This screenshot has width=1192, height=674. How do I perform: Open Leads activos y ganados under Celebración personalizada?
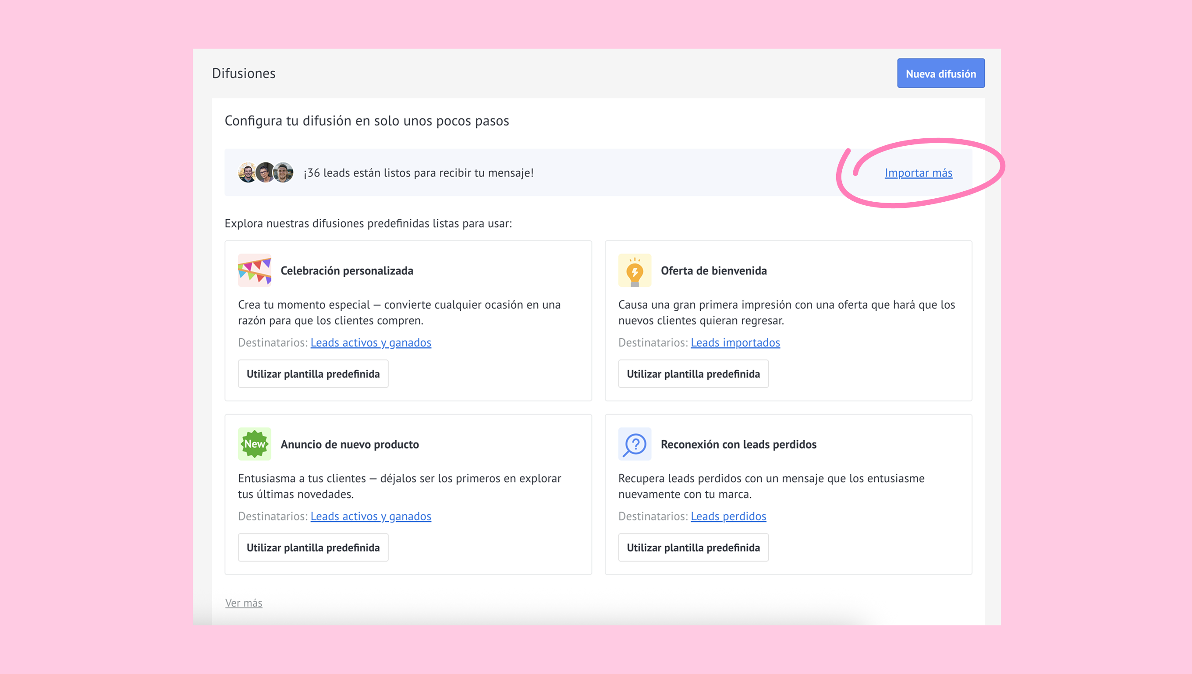(x=371, y=343)
